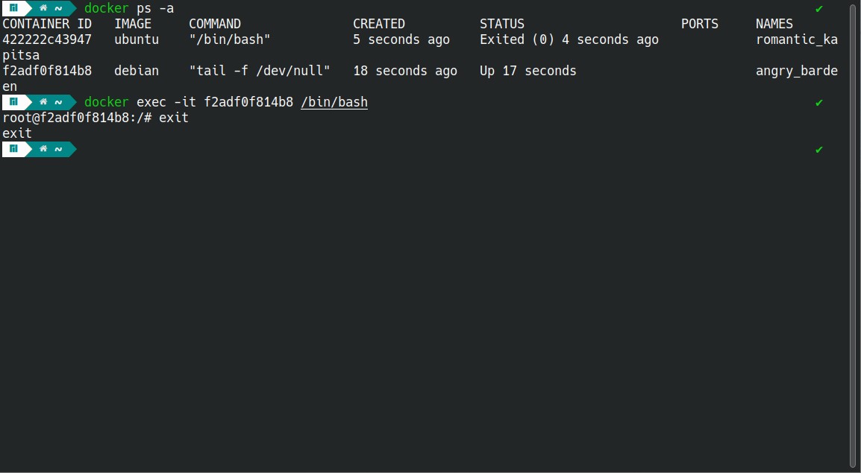Click the Manjaro logo on the empty prompt
This screenshot has width=861, height=473.
(x=13, y=149)
